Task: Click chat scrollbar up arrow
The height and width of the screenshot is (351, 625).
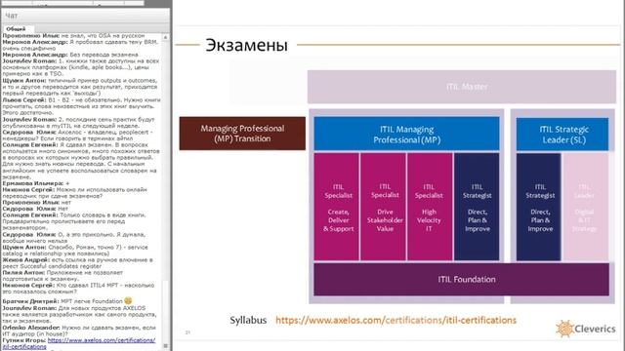Action: tap(165, 37)
